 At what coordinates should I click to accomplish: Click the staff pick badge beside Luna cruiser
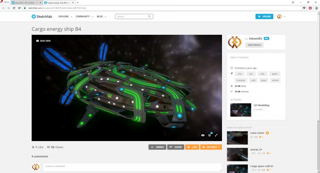coord(267,133)
